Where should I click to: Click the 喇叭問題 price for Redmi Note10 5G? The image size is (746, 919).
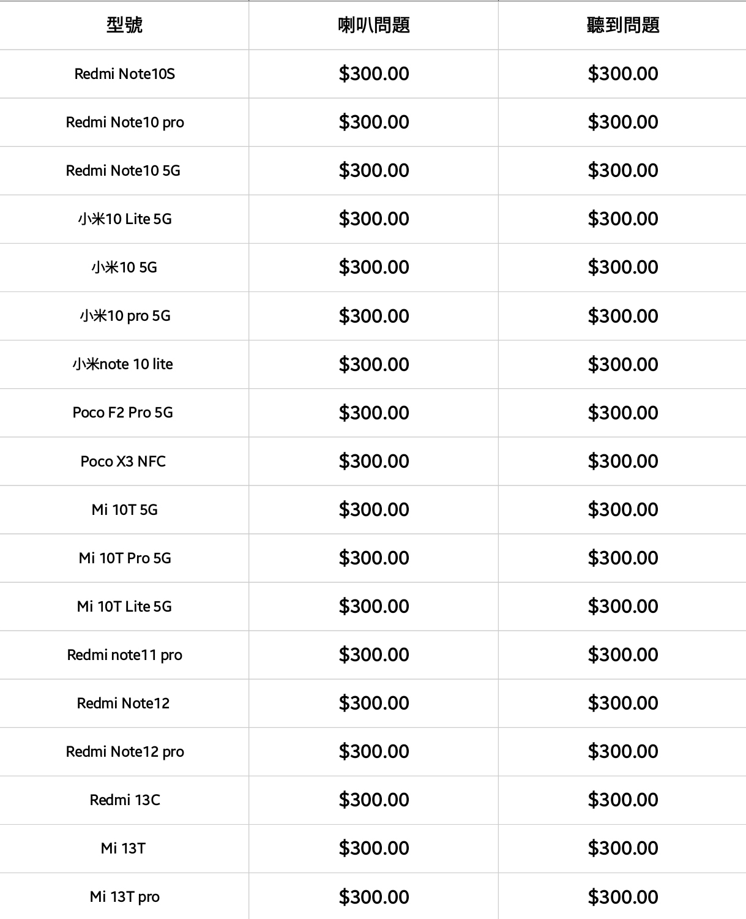point(374,171)
